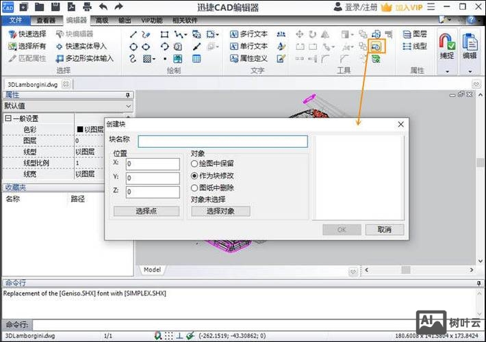Viewport: 486px width, 342px height.
Task: Redo the last action
Action: coord(118,7)
